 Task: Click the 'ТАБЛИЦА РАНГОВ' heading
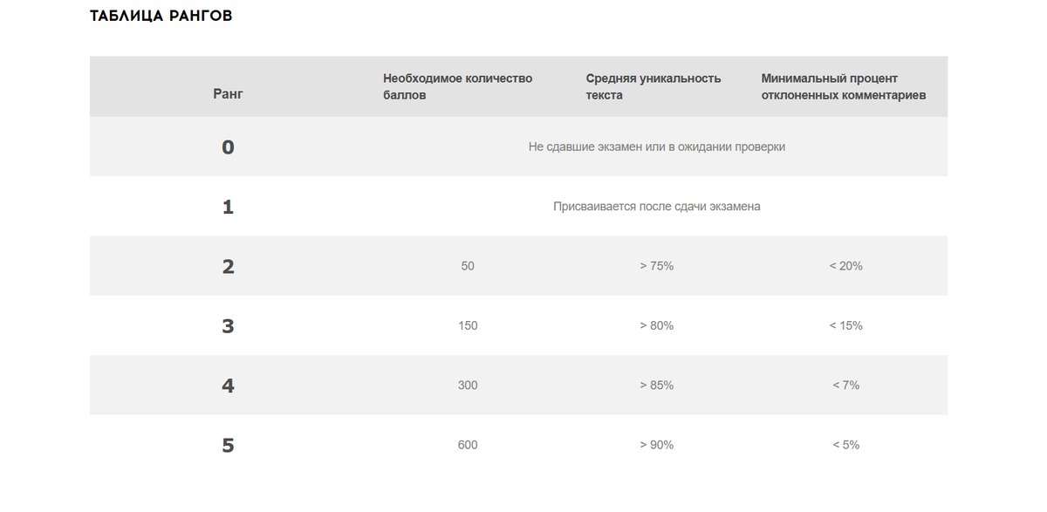click(161, 16)
